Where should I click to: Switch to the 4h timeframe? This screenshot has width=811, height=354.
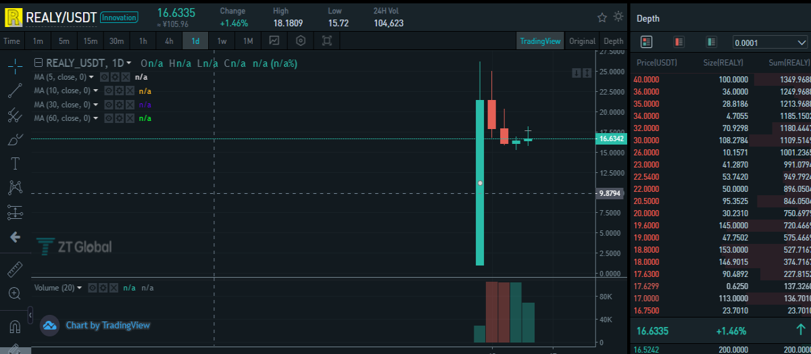(169, 41)
